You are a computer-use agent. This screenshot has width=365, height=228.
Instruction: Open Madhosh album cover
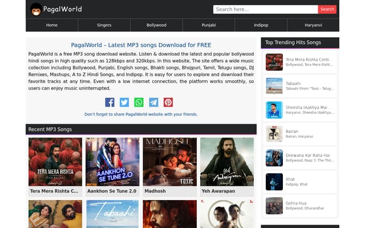pyautogui.click(x=170, y=162)
